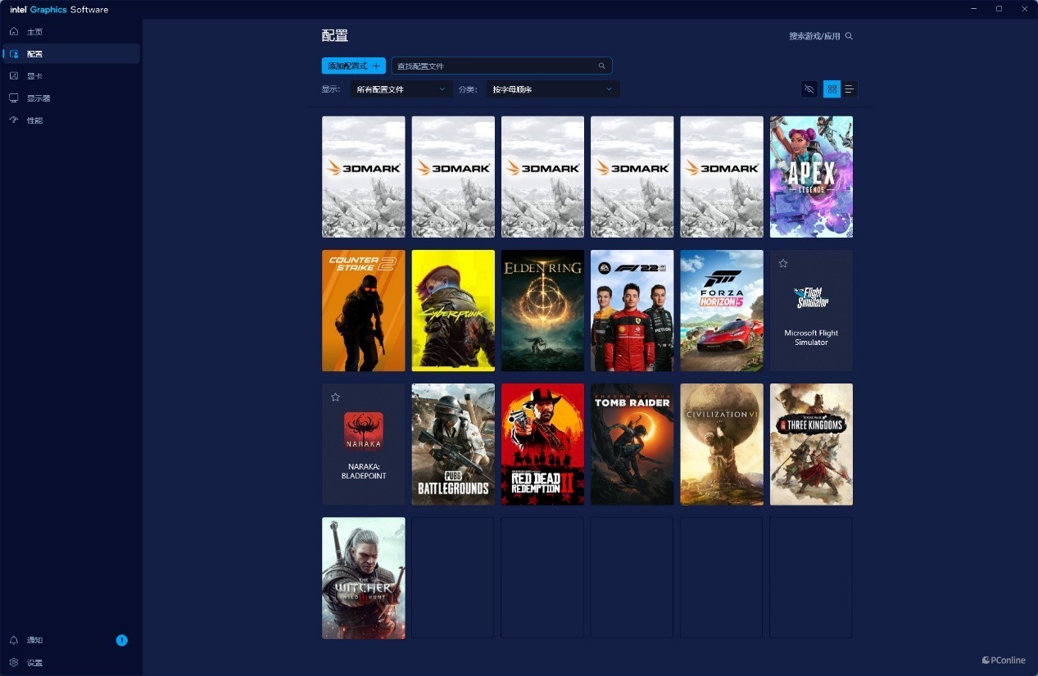Screen dimensions: 1038x676
Task: Click the 搜索游戏/应用 search link
Action: [x=814, y=36]
